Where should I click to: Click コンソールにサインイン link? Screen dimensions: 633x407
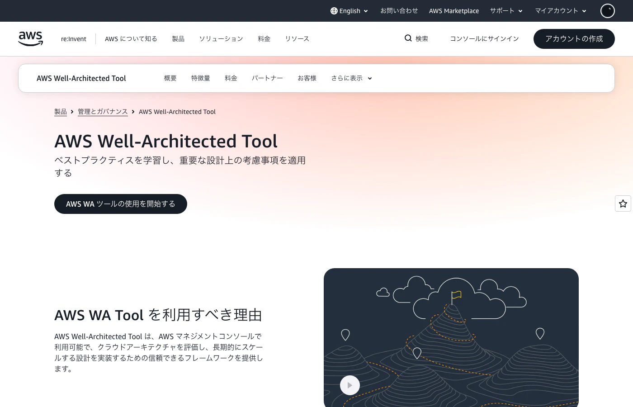(484, 39)
